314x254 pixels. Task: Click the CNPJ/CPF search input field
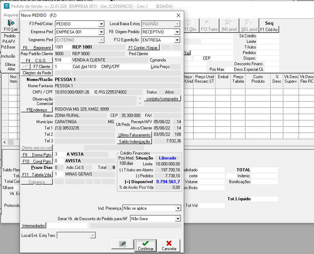[134, 67]
